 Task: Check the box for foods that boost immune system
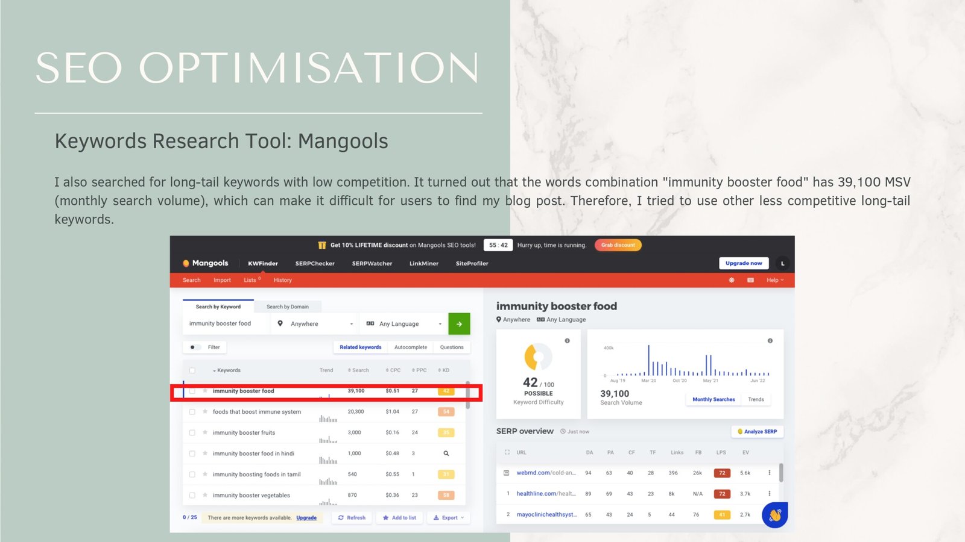pos(192,412)
